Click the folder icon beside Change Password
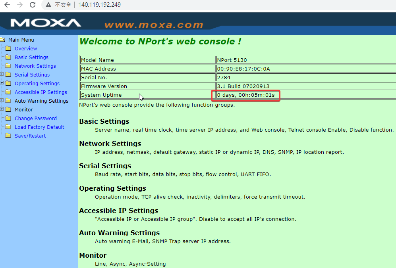The image size is (396, 268). coord(8,118)
